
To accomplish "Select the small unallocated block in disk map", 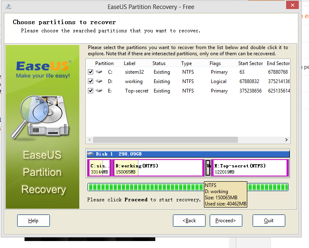I will coord(208,168).
